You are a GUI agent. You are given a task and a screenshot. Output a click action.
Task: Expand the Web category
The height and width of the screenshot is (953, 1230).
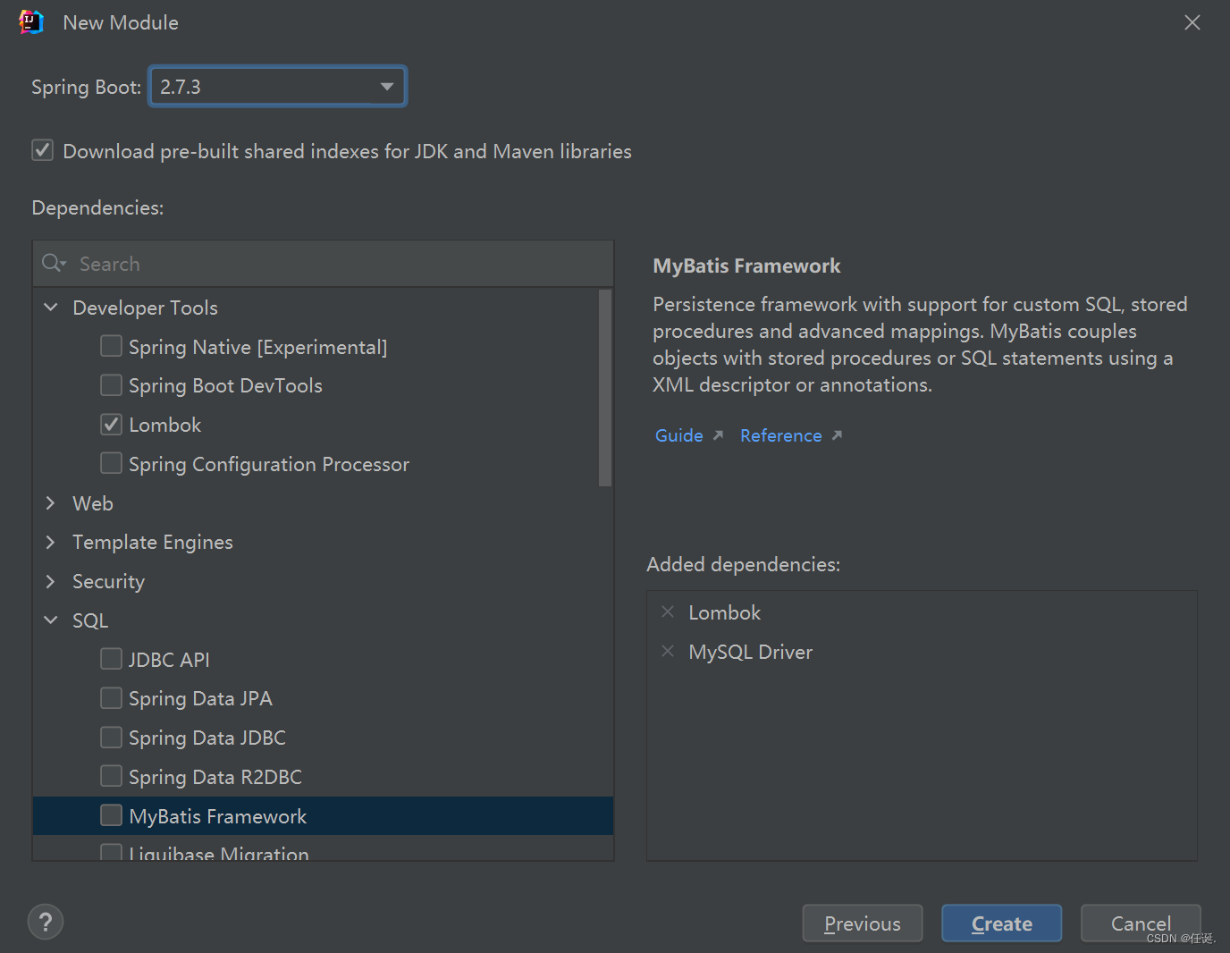tap(51, 503)
